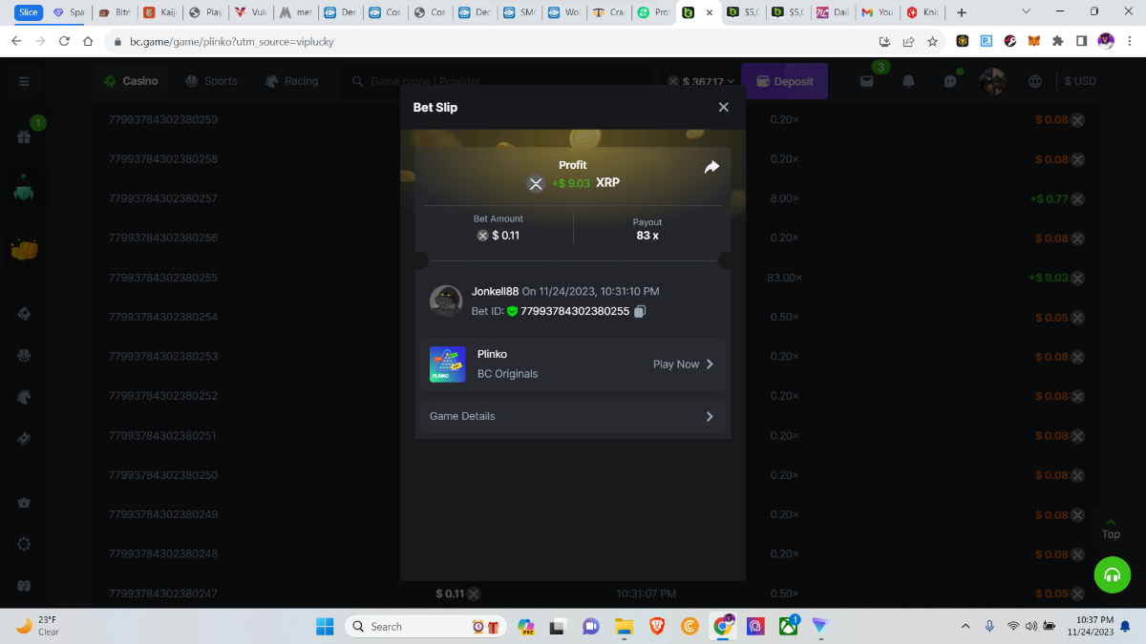The height and width of the screenshot is (644, 1146).
Task: Click Play Now for Plinko
Action: [683, 364]
